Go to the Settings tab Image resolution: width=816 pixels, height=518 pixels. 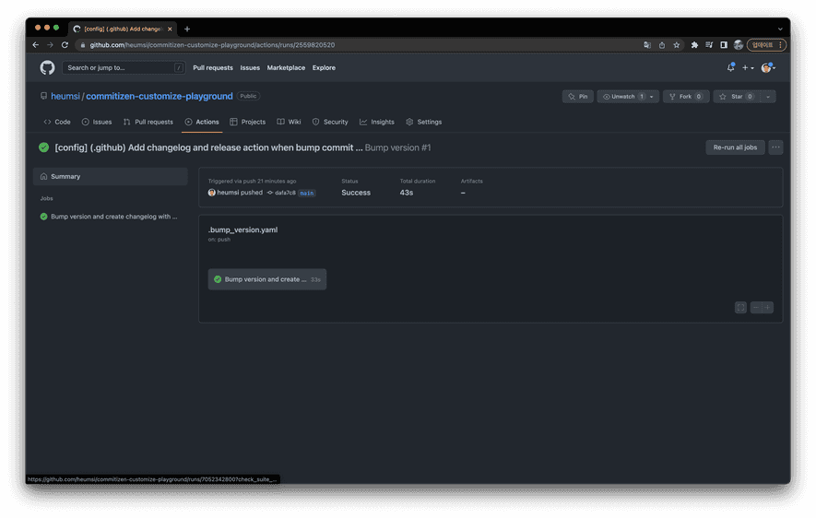click(x=424, y=122)
